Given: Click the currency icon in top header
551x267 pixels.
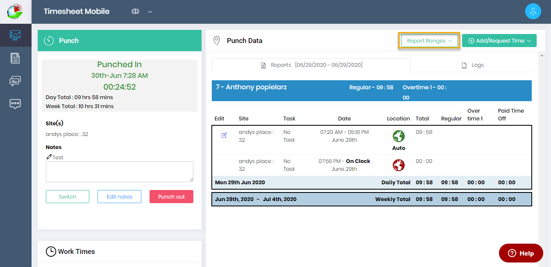Looking at the screenshot, I should 135,11.
